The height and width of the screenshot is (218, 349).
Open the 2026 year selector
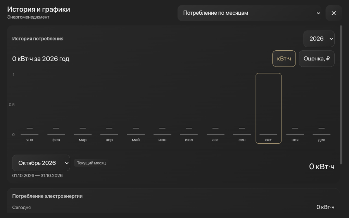(x=319, y=39)
